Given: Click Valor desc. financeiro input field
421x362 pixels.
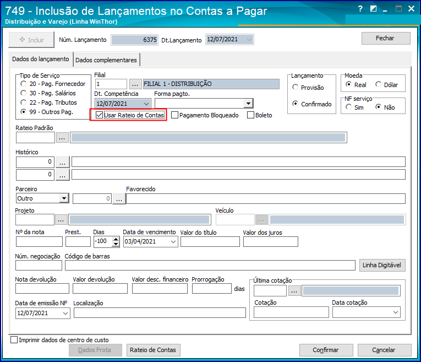Looking at the screenshot, I should point(160,289).
